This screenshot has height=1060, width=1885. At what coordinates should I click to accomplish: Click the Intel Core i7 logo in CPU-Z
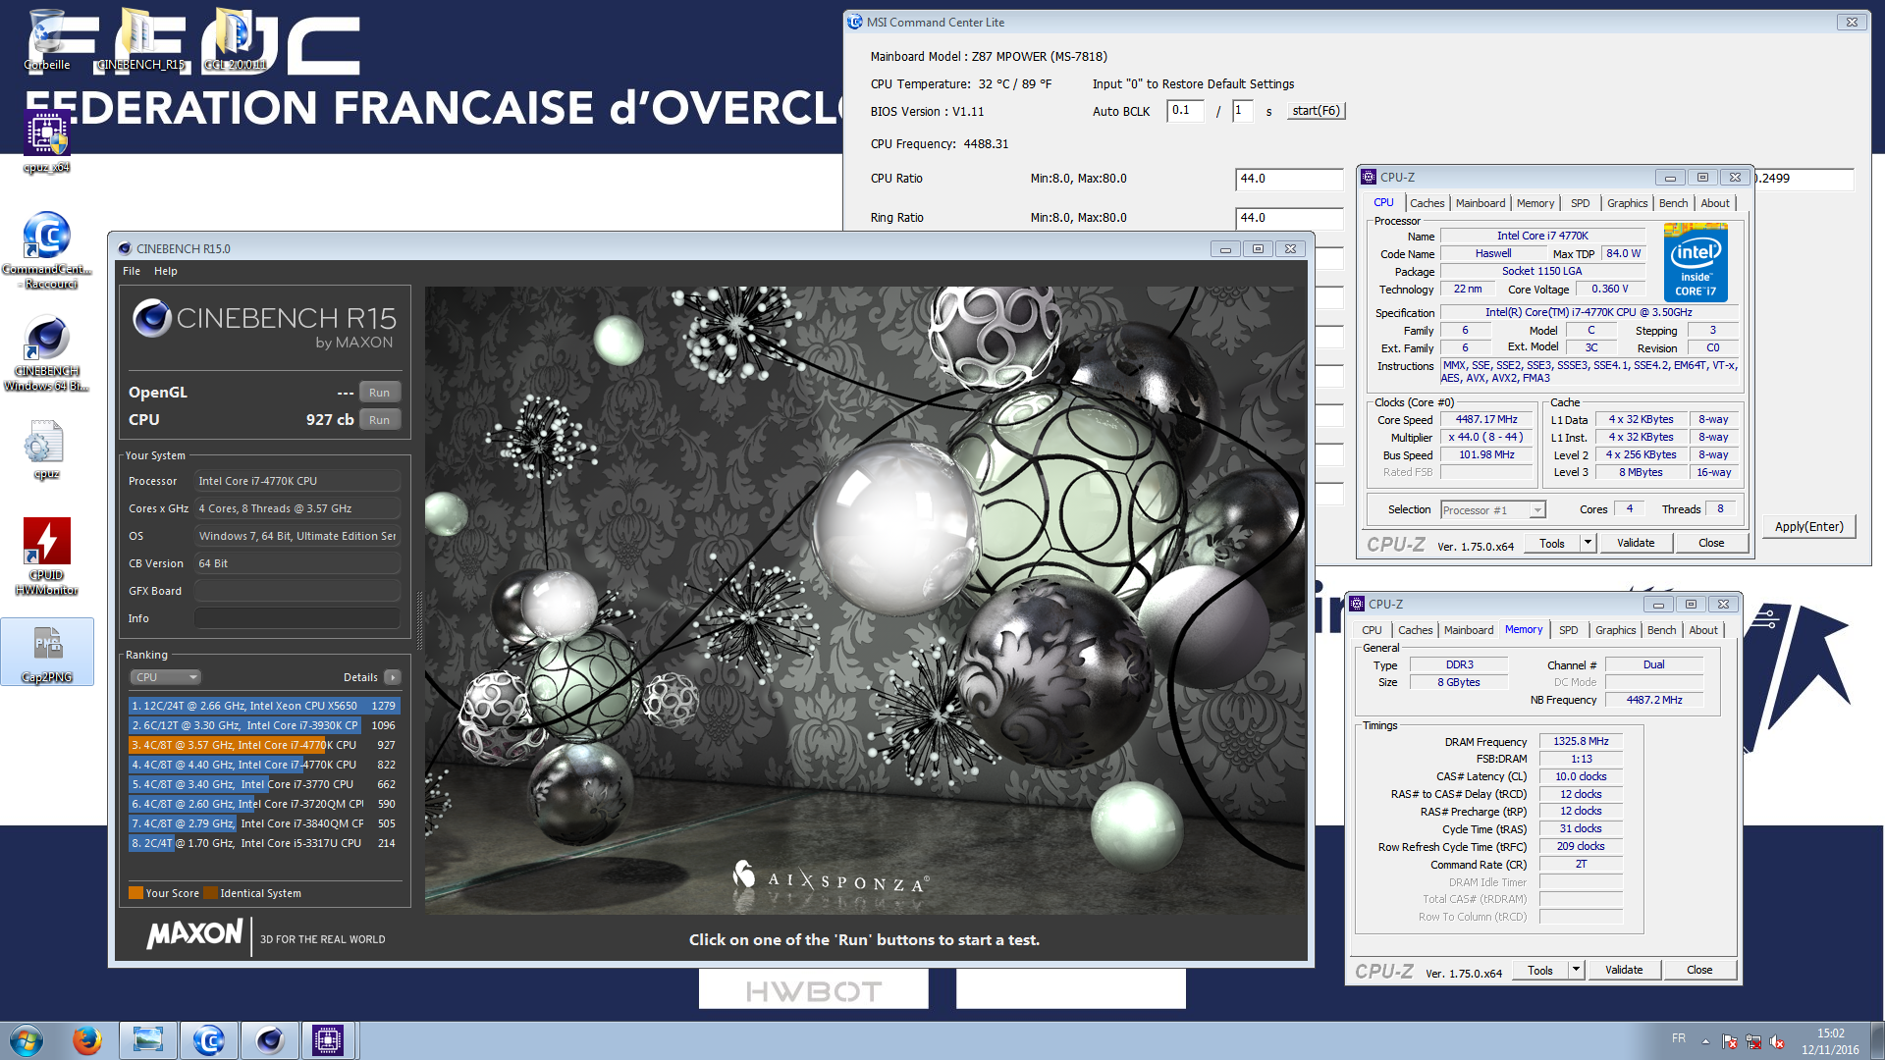point(1696,263)
